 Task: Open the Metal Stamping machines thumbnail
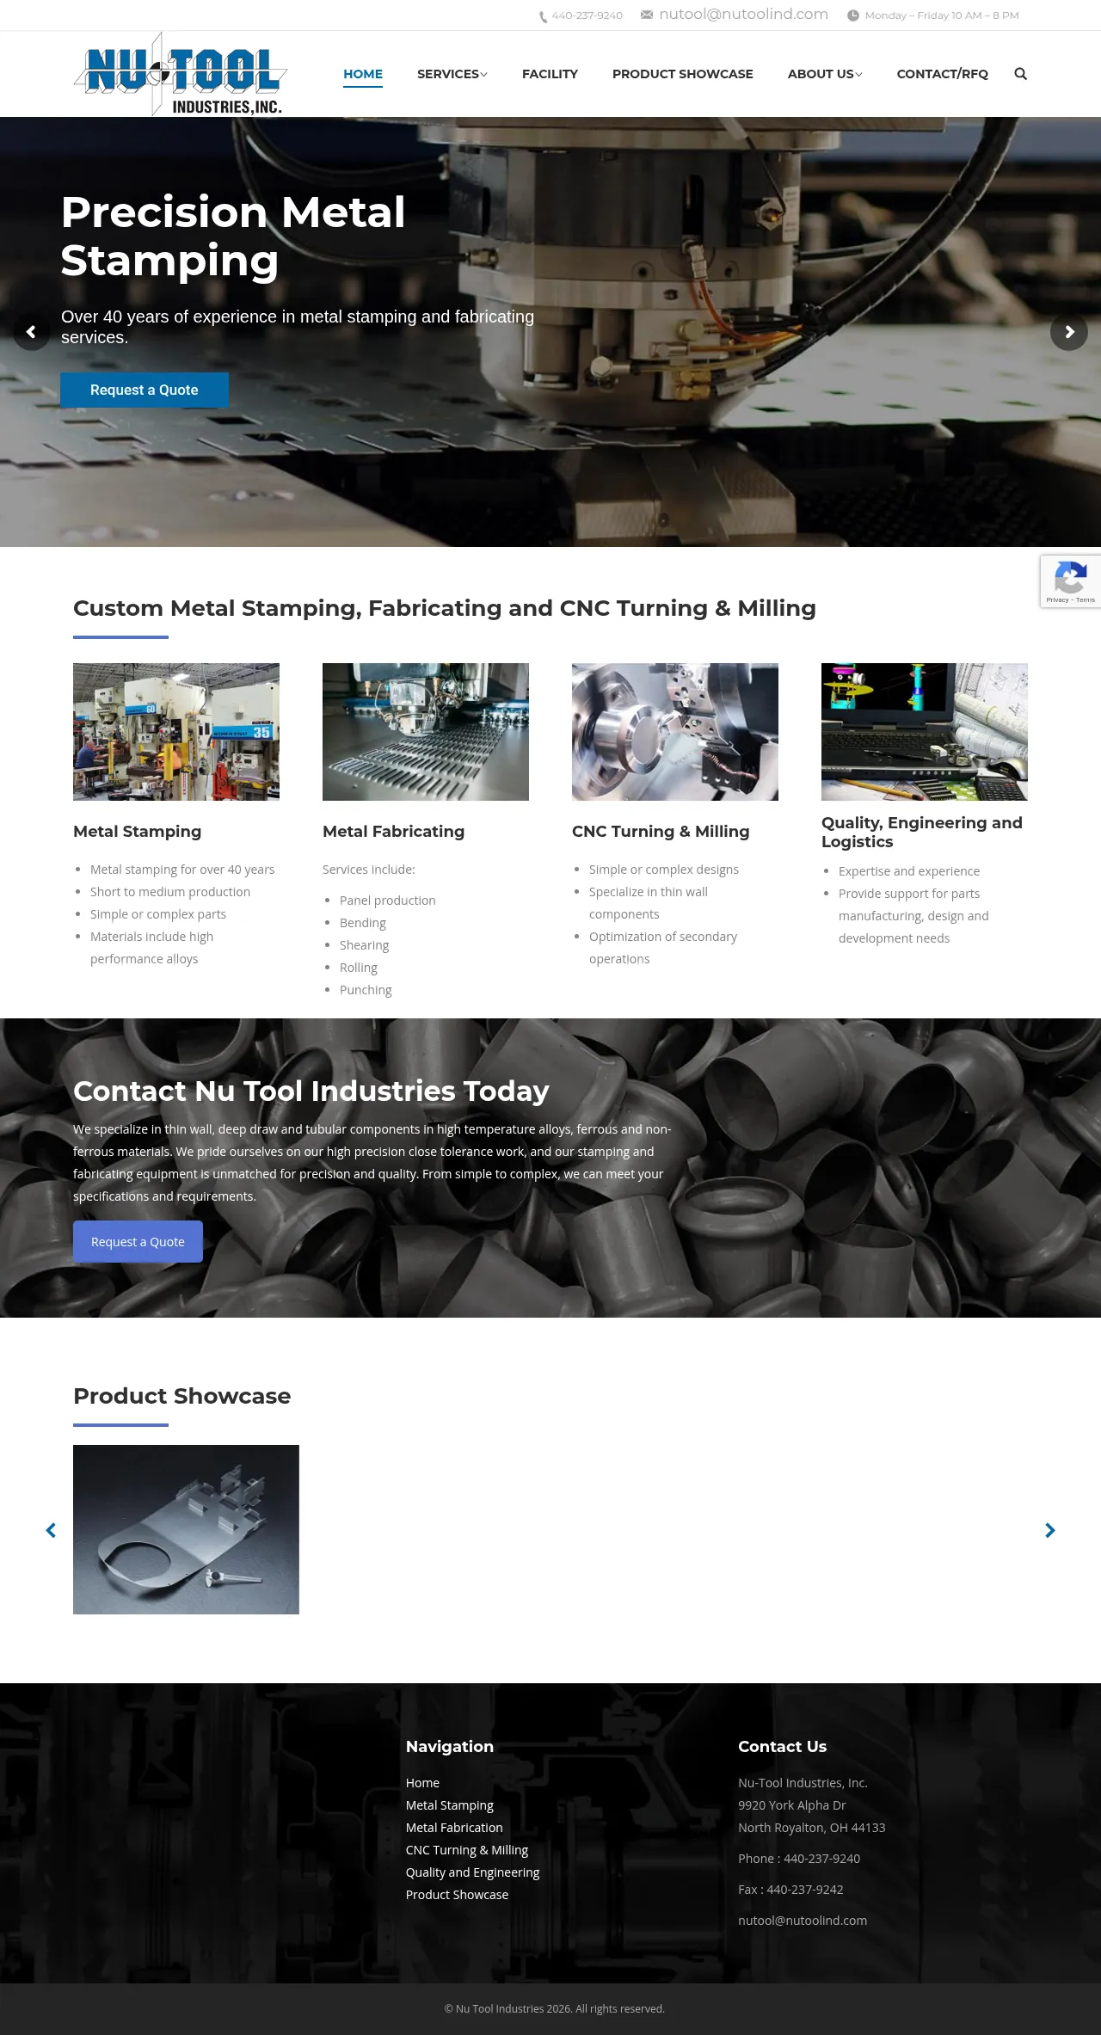point(176,731)
